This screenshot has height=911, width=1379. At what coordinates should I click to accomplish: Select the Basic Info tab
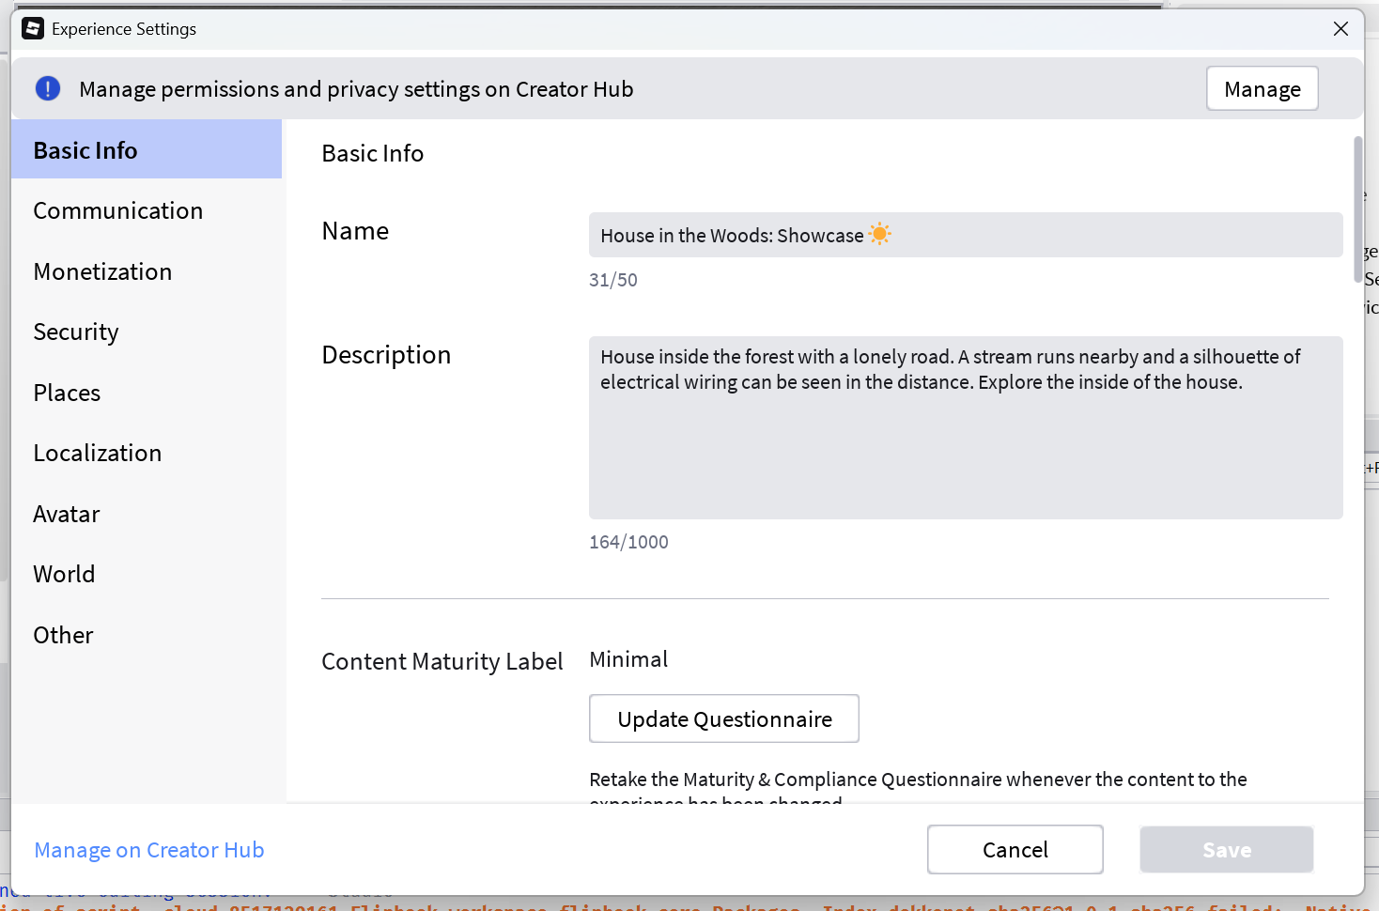[147, 149]
